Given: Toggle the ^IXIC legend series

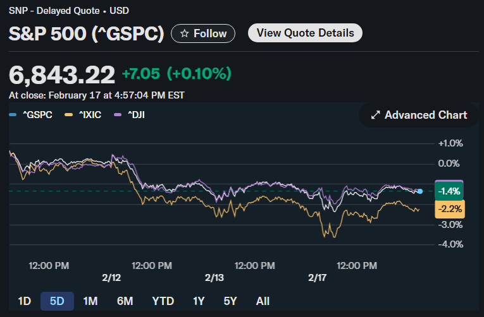Looking at the screenshot, I should [87, 115].
